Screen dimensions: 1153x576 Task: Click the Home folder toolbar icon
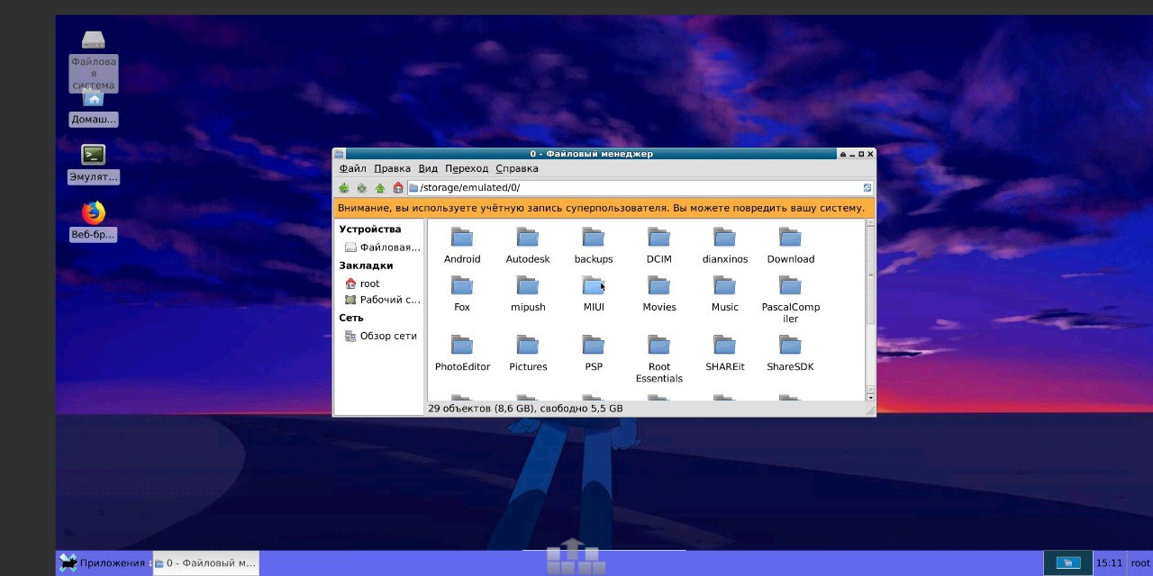point(398,188)
